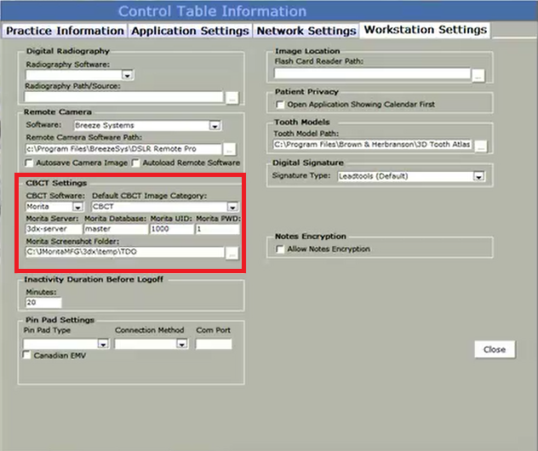Click browse button for Flash Card Reader Path
The image size is (538, 451).
tap(478, 75)
